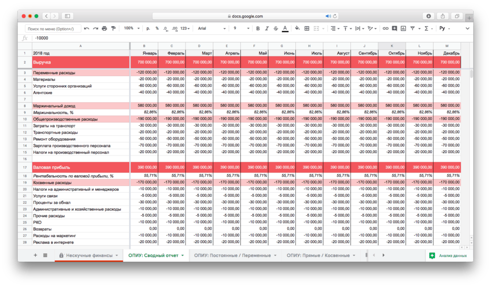The width and height of the screenshot is (491, 287).
Task: Toggle strikethrough formatting
Action: click(275, 28)
